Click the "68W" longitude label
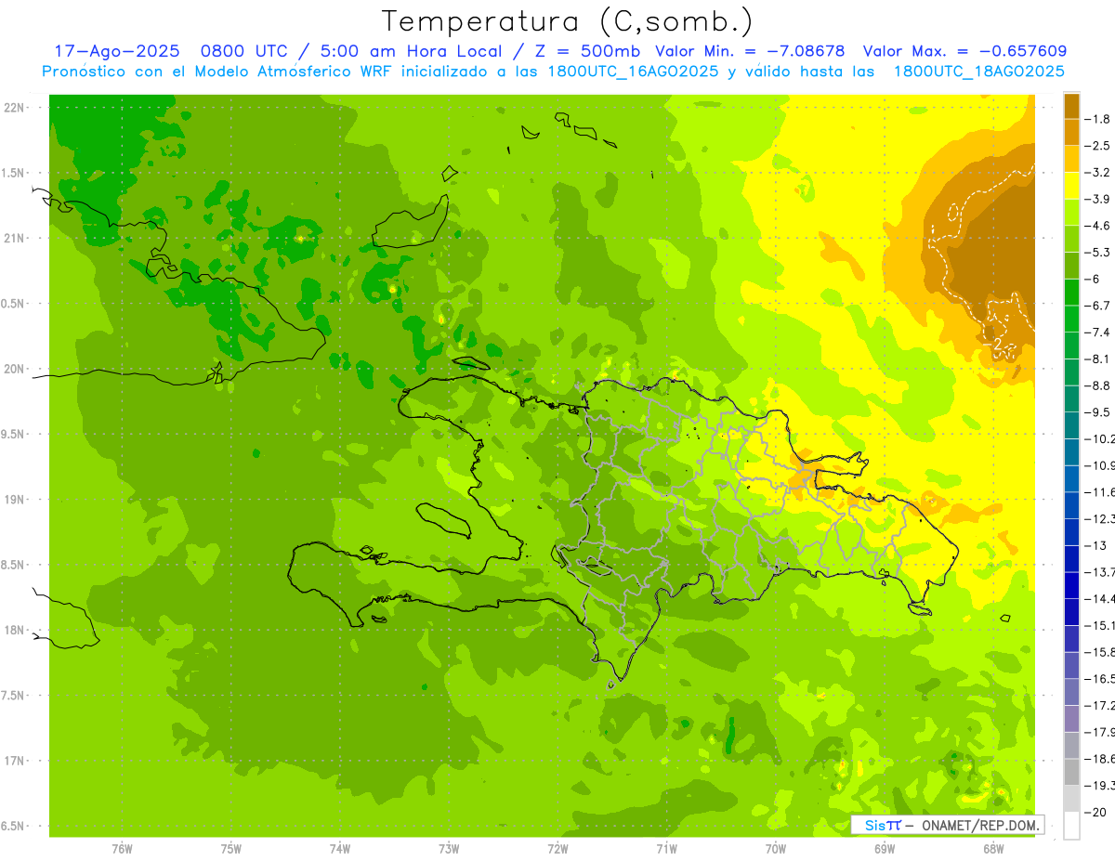This screenshot has height=861, width=1115. coord(993,849)
